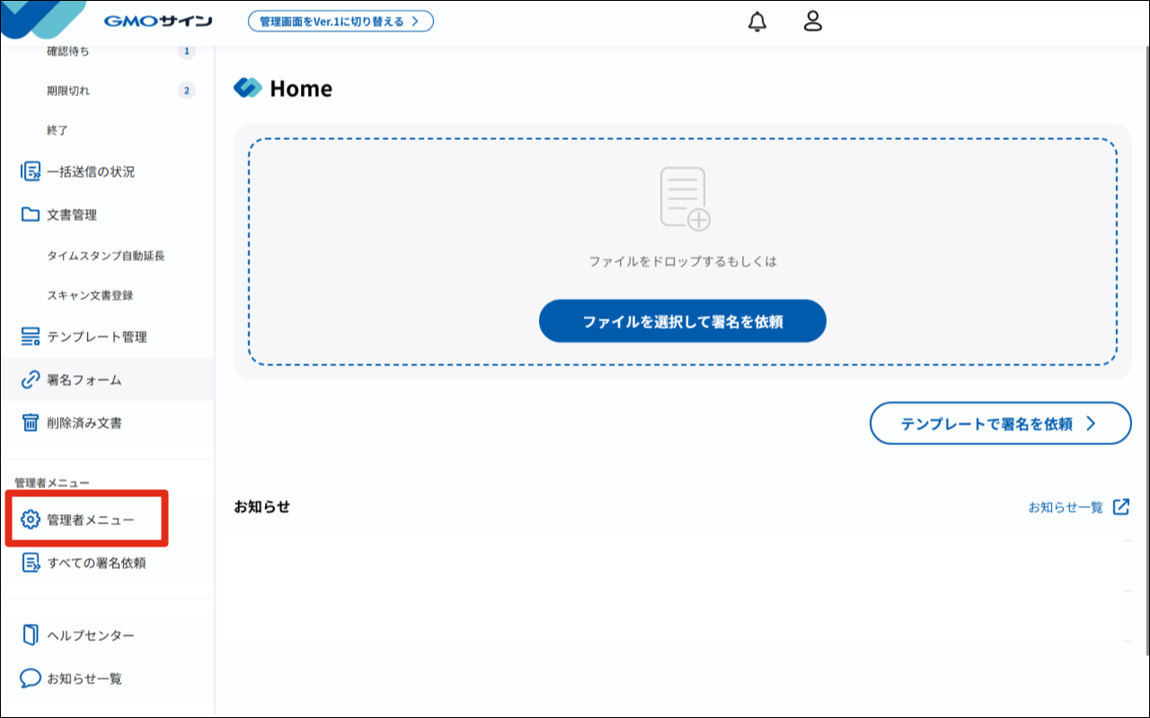
Task: Click the count badge next to 確認待ち
Action: click(x=186, y=51)
